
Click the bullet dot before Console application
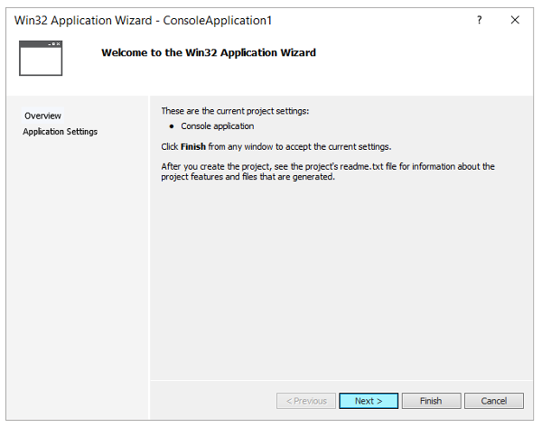coord(172,126)
